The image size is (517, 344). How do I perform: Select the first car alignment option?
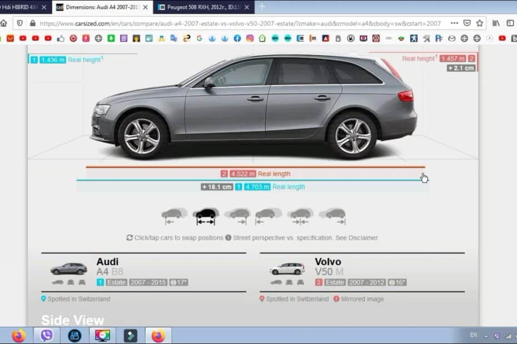(x=174, y=216)
